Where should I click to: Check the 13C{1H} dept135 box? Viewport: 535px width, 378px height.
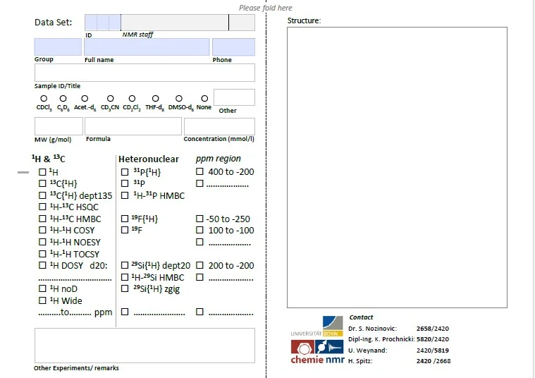(x=43, y=195)
